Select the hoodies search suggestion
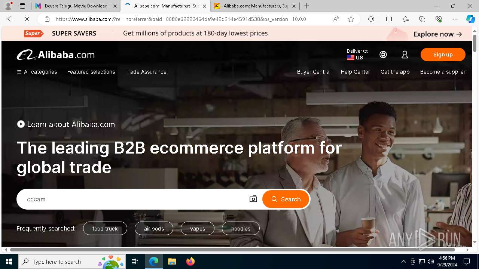This screenshot has height=269, width=479. click(x=241, y=228)
